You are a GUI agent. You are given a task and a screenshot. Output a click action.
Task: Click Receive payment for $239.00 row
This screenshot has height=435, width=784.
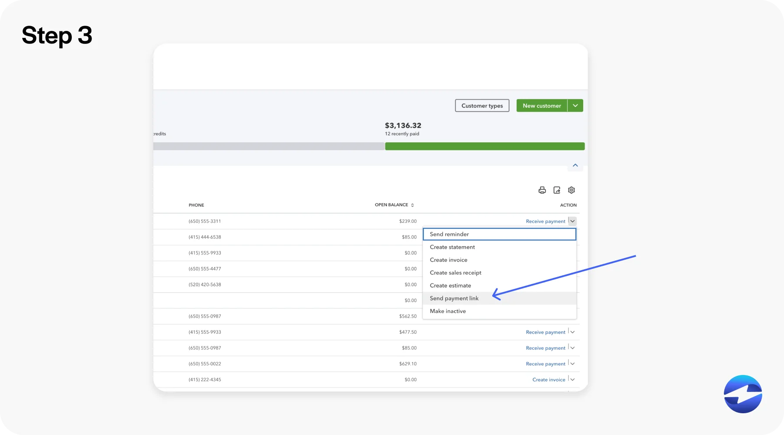pos(545,221)
